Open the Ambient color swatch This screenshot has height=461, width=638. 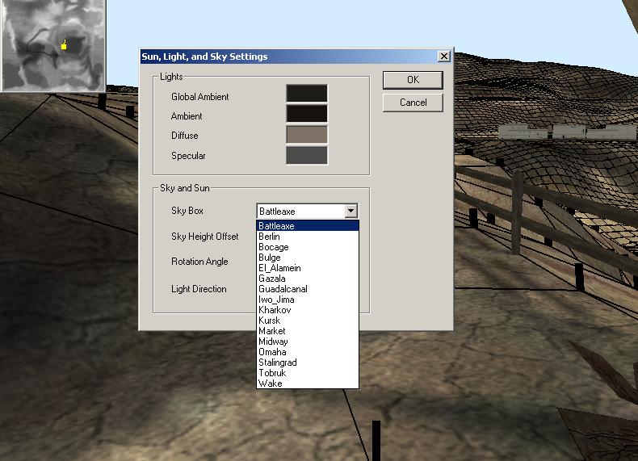tap(306, 113)
